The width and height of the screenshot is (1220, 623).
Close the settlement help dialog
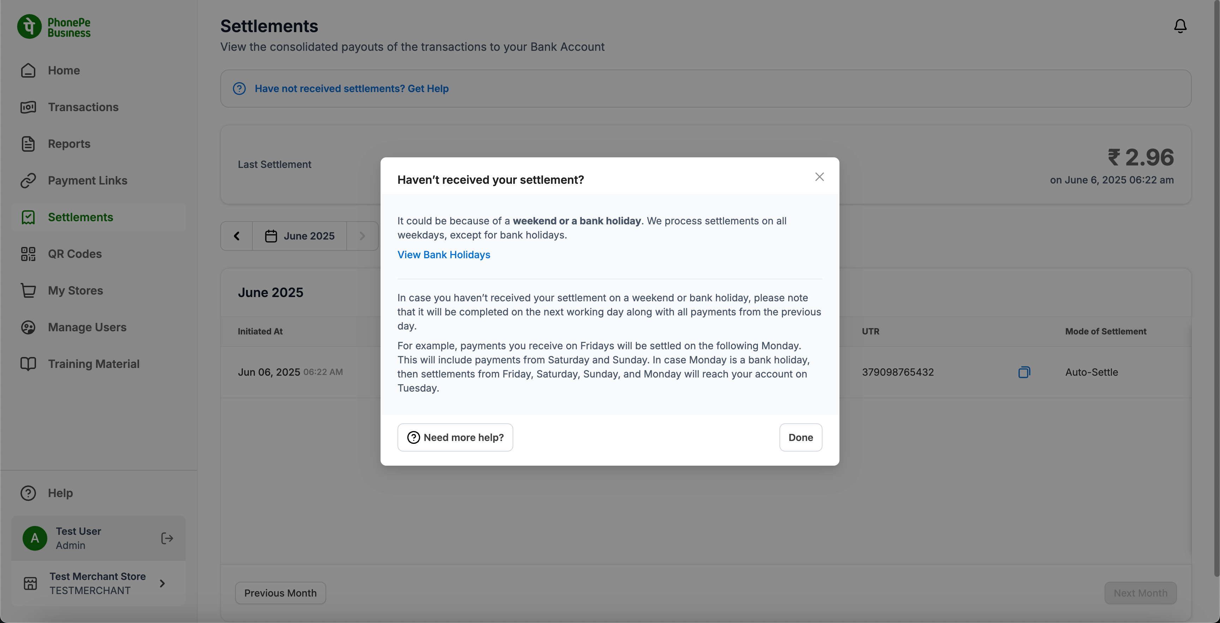pyautogui.click(x=820, y=177)
